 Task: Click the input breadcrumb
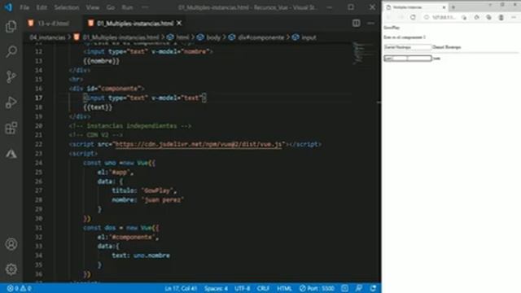tap(309, 37)
